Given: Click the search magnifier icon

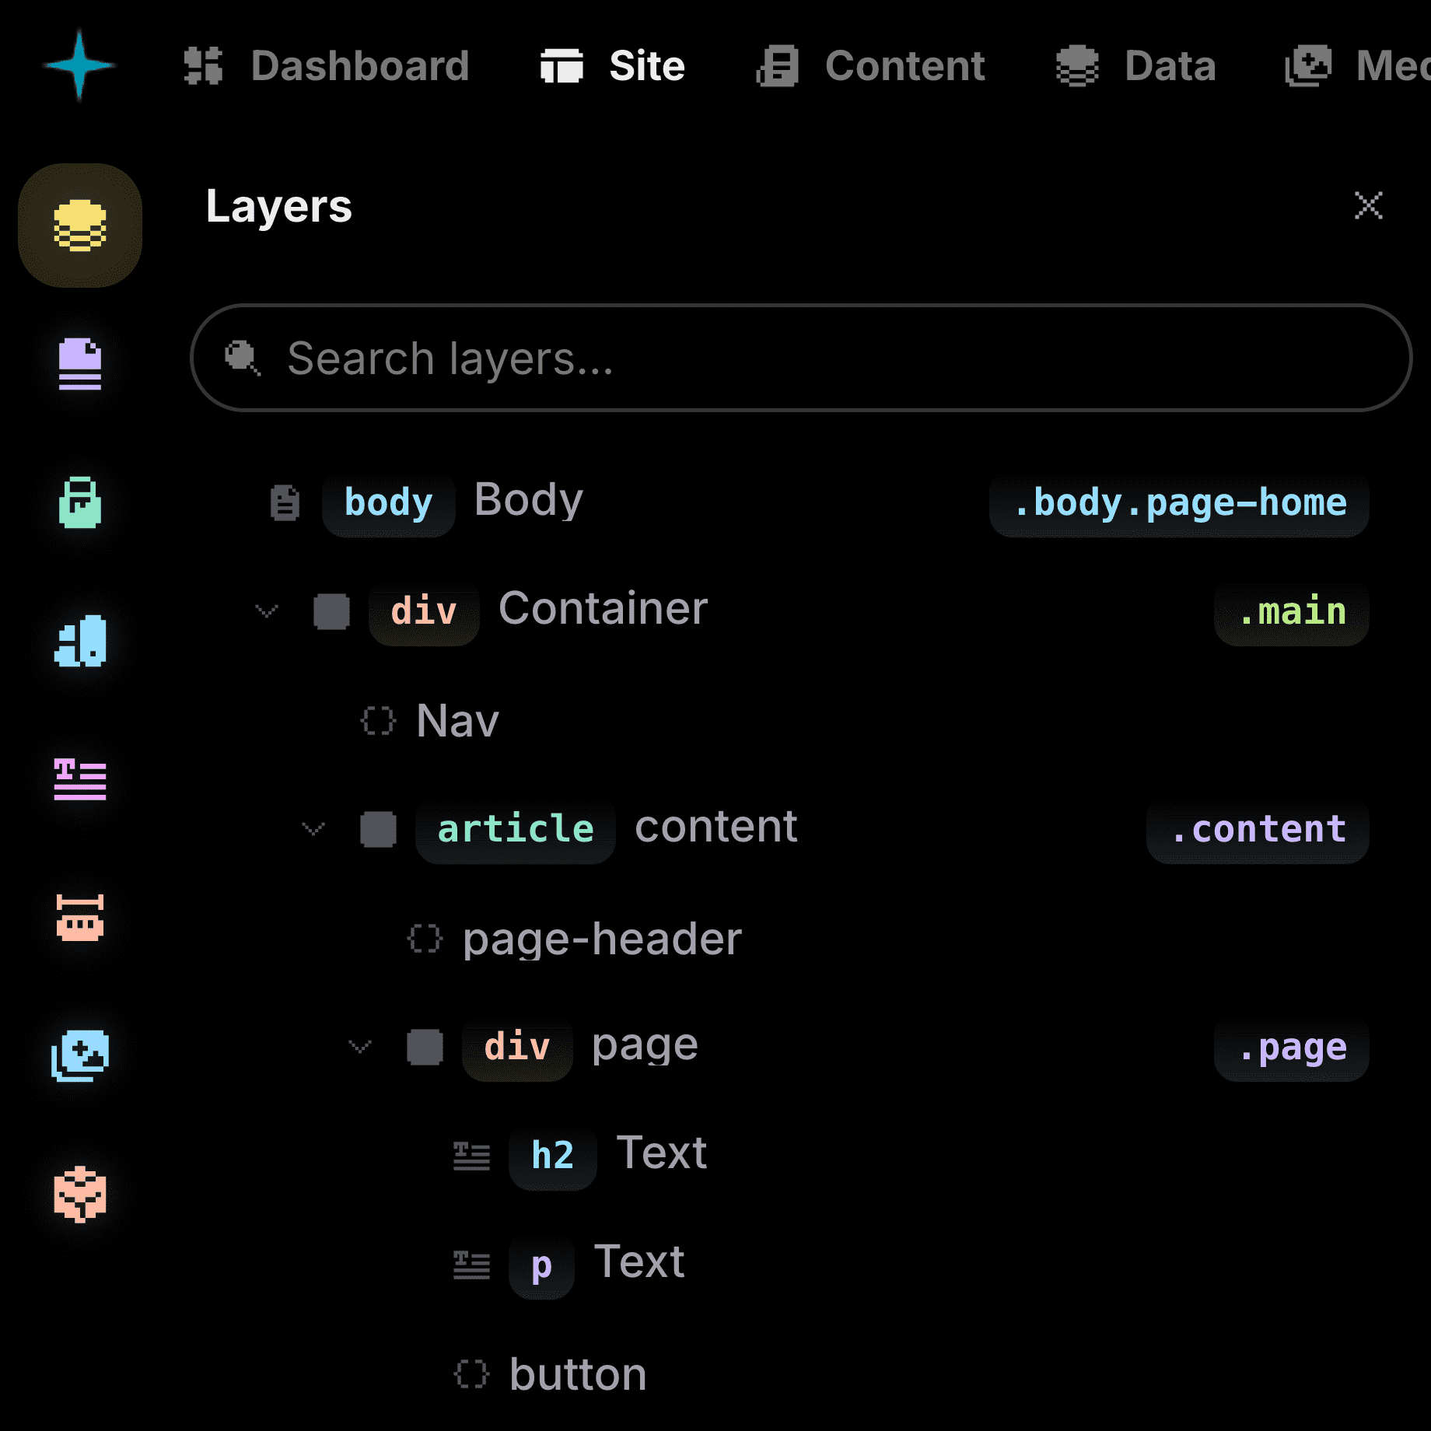Looking at the screenshot, I should 243,358.
